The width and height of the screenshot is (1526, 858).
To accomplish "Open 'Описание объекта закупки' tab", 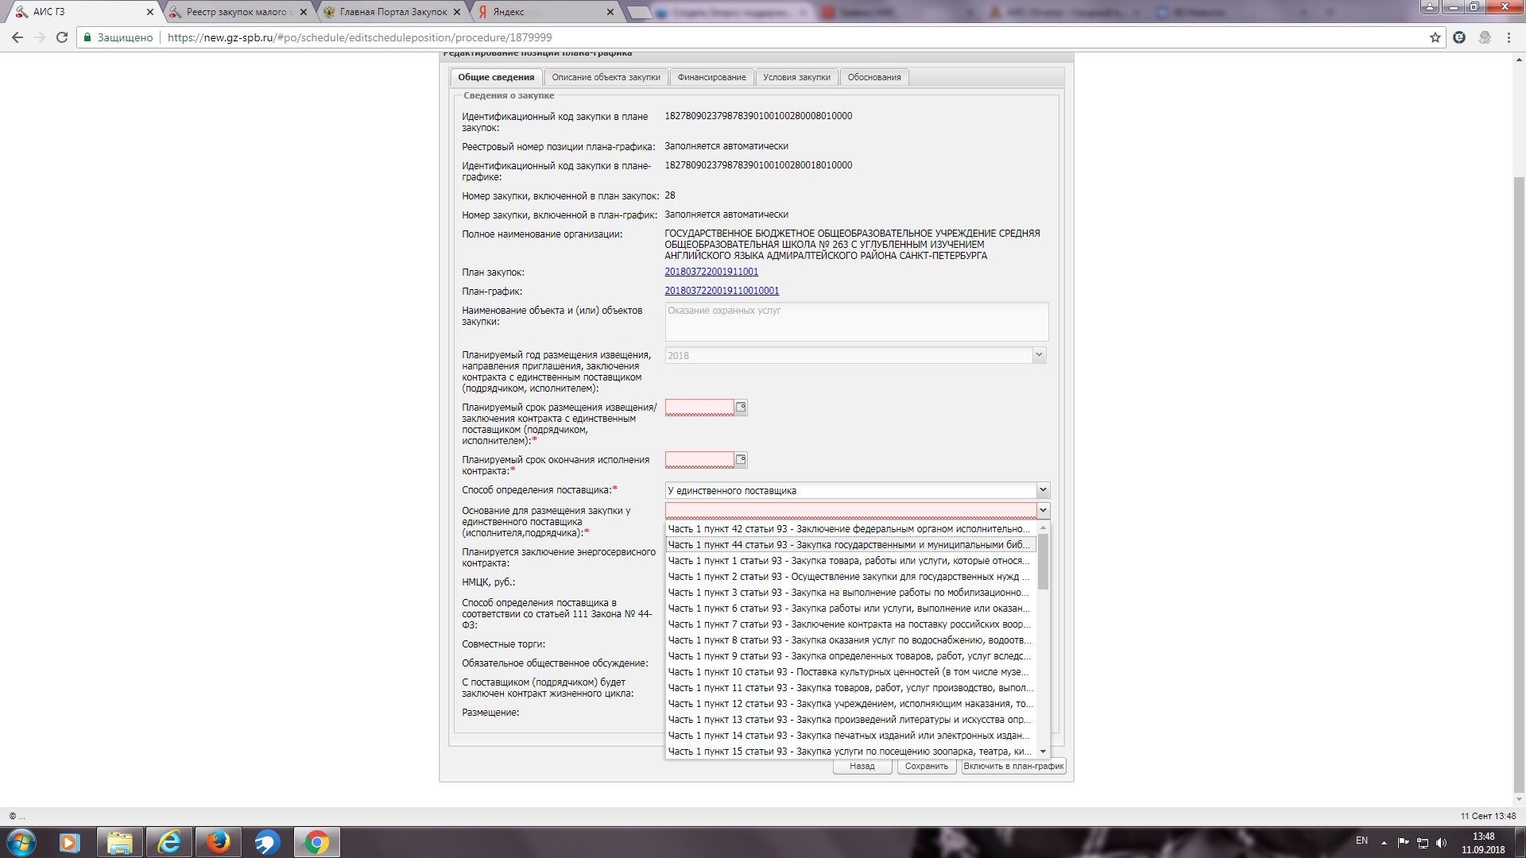I will click(x=606, y=77).
